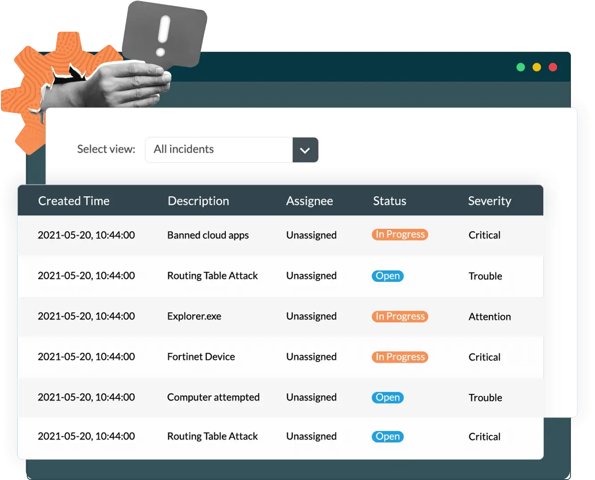
Task: Sort by Severity column header
Action: [x=489, y=201]
